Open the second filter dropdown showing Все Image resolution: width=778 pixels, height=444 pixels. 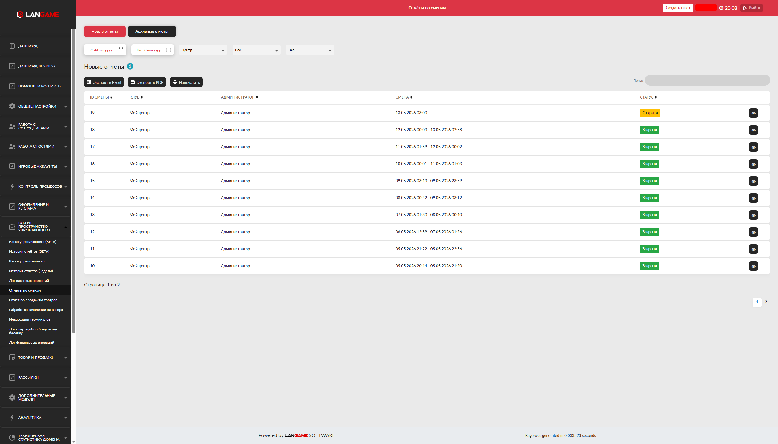pos(256,50)
